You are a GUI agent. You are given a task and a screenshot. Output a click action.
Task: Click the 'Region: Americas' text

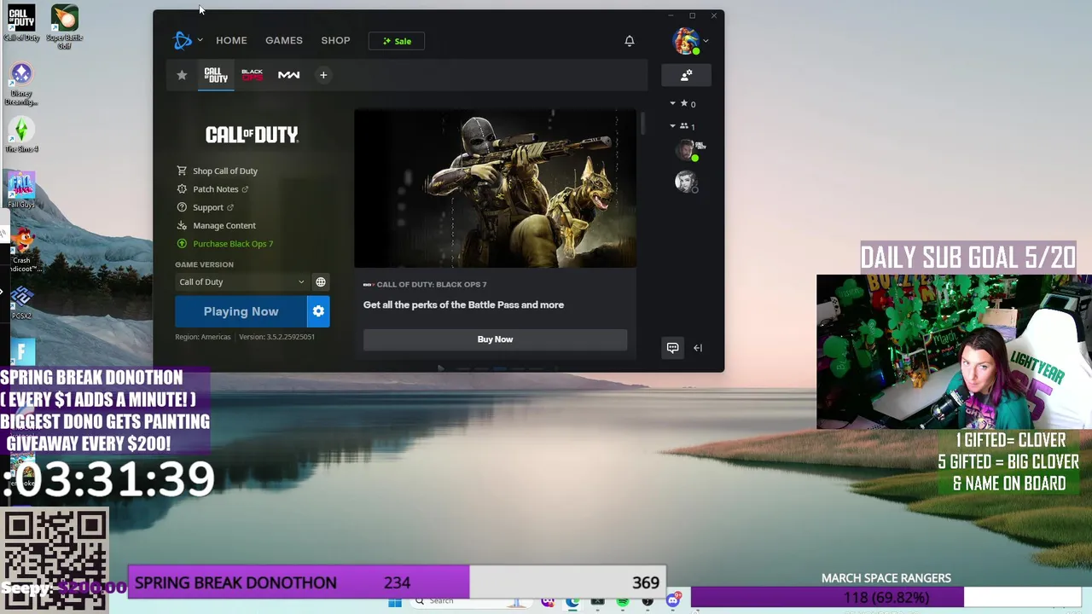pos(203,337)
